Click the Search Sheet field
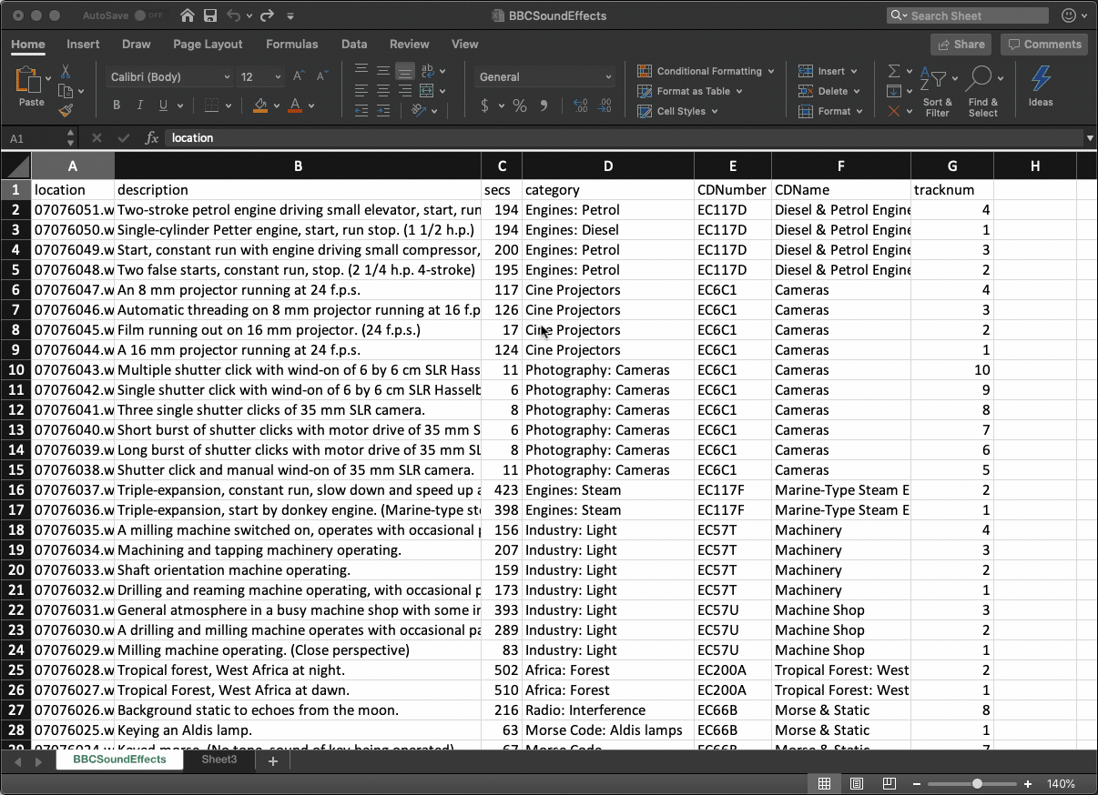Screen dimensions: 1098x795 (x=974, y=15)
